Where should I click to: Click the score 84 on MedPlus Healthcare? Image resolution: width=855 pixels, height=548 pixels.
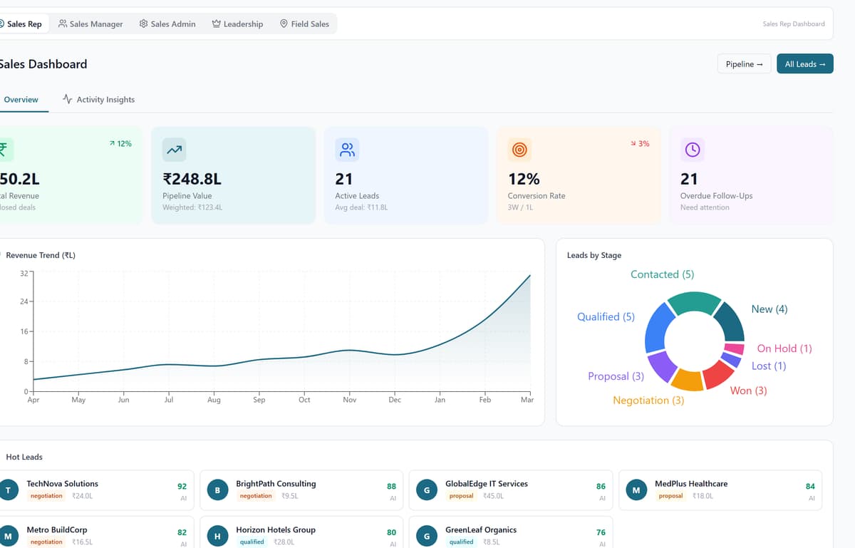coord(810,487)
